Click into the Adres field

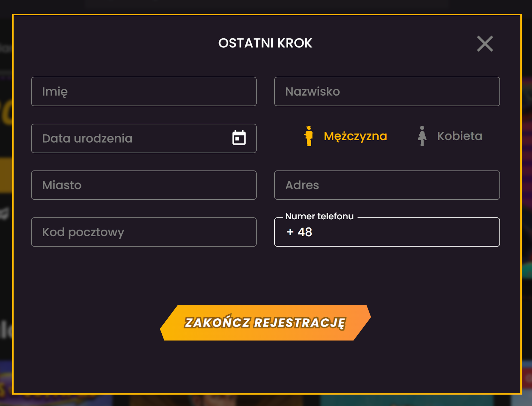387,185
